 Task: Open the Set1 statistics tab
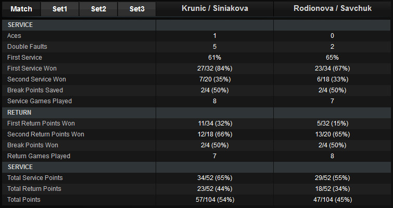tap(60, 9)
